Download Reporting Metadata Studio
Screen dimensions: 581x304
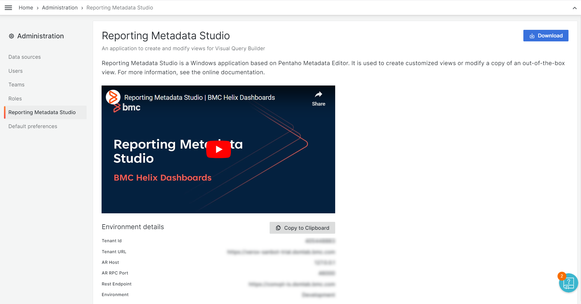tap(546, 36)
